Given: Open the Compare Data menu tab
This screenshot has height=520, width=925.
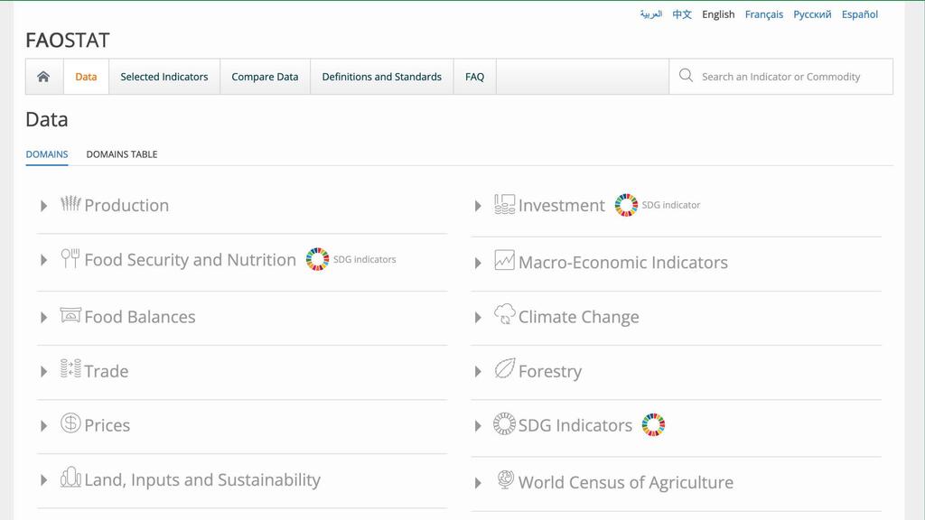Looking at the screenshot, I should click(265, 77).
